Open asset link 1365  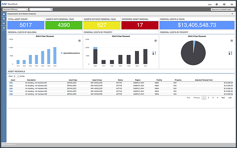(11, 91)
